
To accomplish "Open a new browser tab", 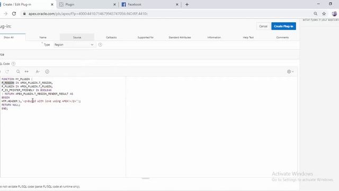I will pyautogui.click(x=187, y=5).
